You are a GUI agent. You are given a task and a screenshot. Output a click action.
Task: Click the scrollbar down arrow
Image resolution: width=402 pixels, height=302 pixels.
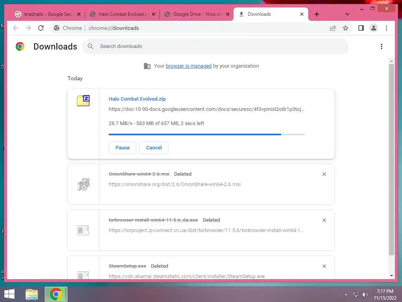tap(391, 276)
